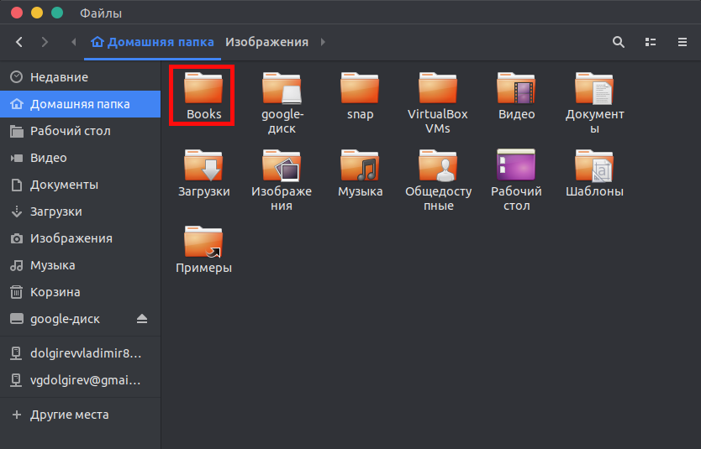This screenshot has width=701, height=449.
Task: Select Домашняя папка in path bar
Action: (x=152, y=42)
